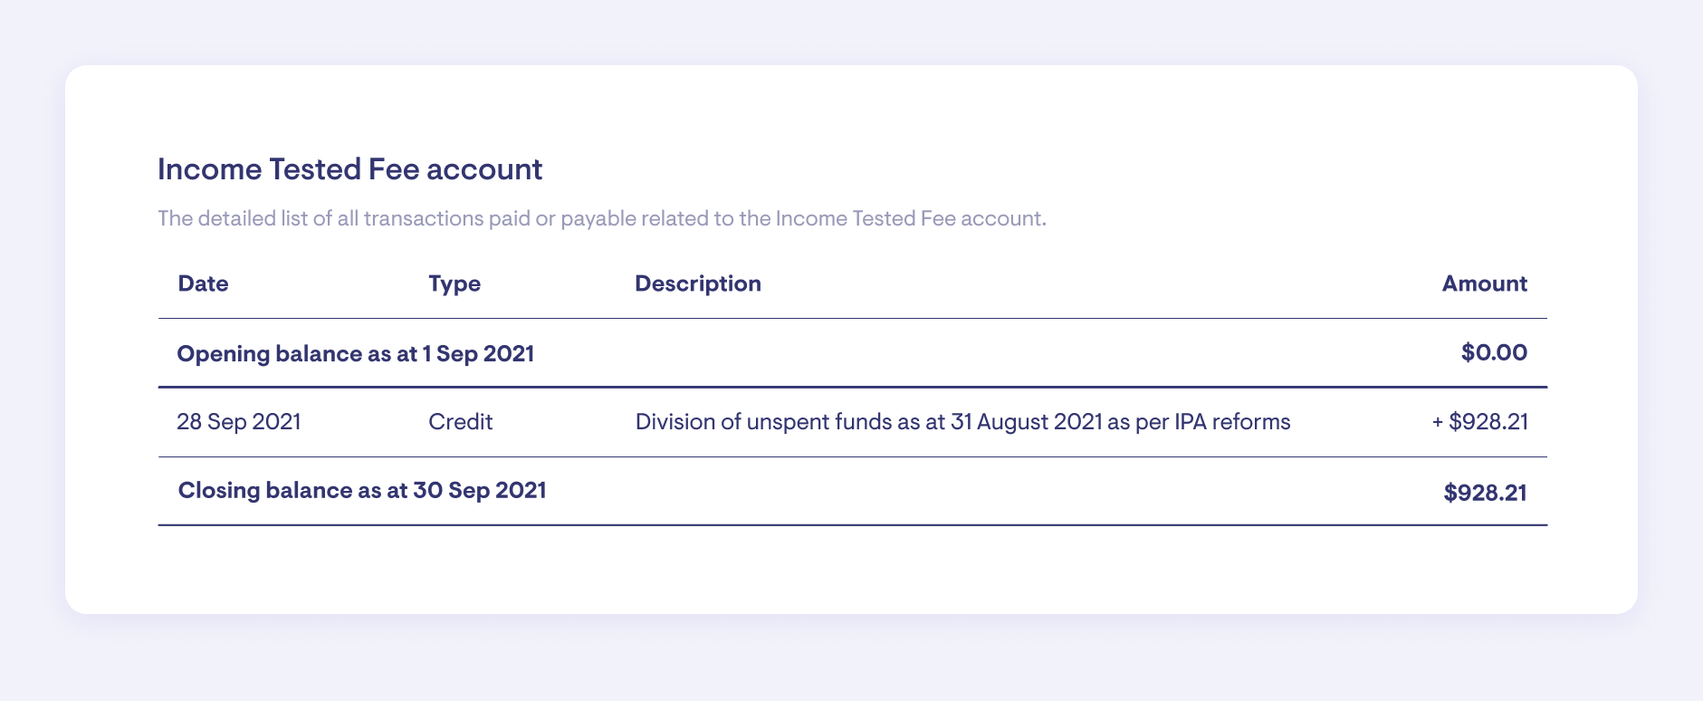The height and width of the screenshot is (701, 1703).
Task: Click the Description column header
Action: 697,283
